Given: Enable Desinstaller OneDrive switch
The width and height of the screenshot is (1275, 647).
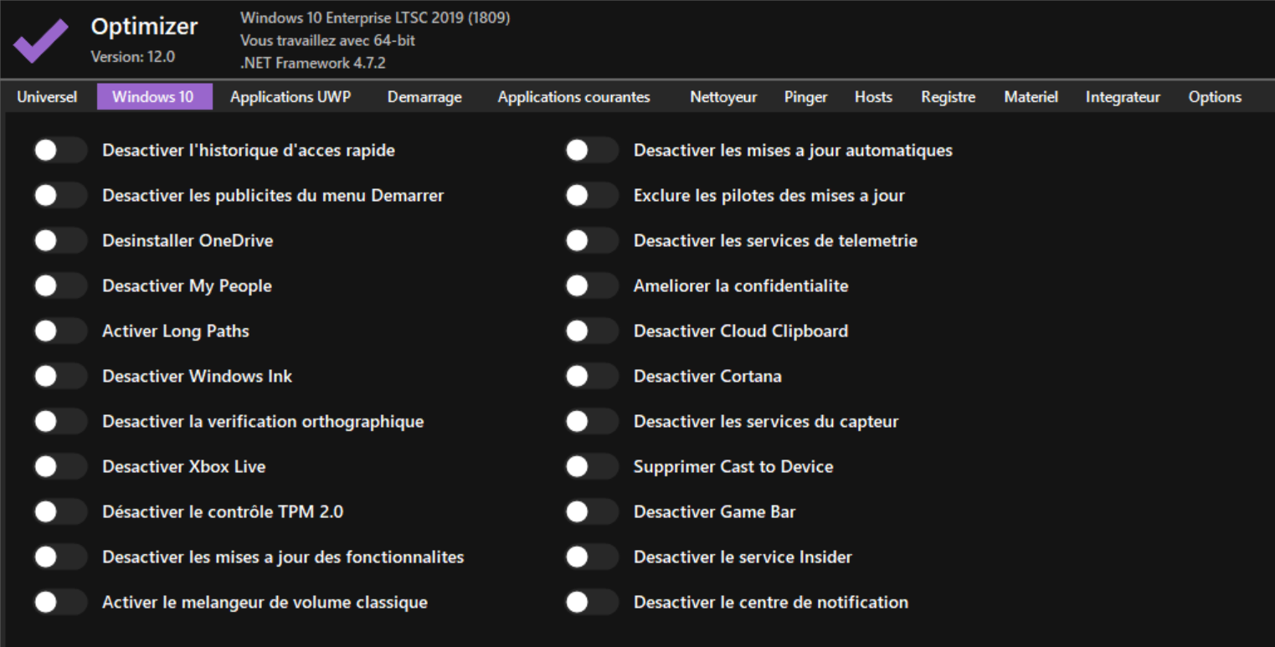Looking at the screenshot, I should [59, 241].
